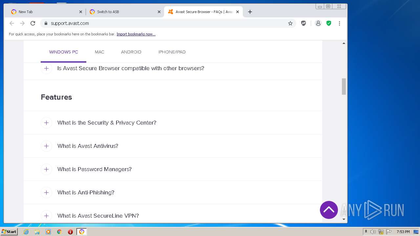Reload the support.avast.com page
Viewport: 420px width, 236px height.
click(x=33, y=23)
